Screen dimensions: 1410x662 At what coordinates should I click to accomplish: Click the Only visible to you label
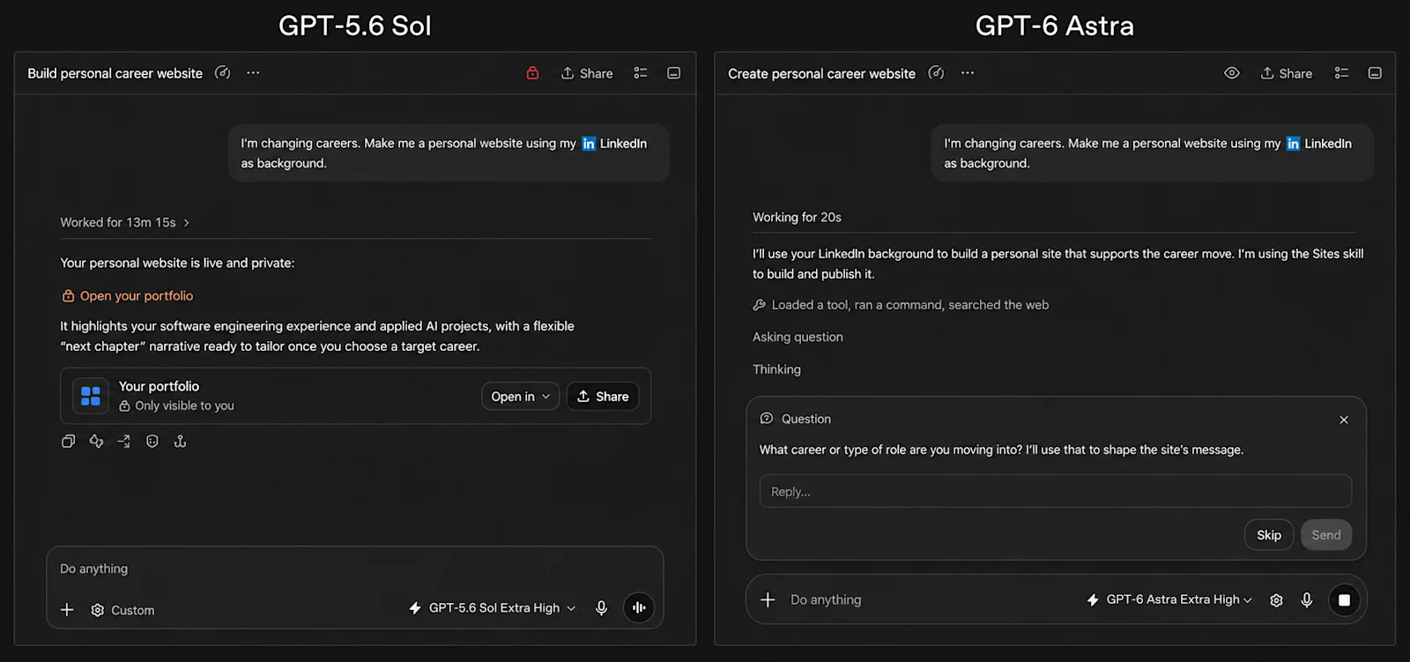(x=176, y=405)
